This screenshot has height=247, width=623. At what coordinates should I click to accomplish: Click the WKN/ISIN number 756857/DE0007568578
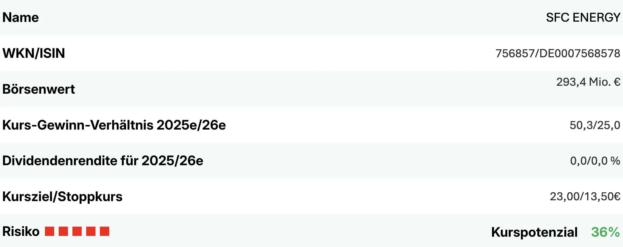pos(558,53)
